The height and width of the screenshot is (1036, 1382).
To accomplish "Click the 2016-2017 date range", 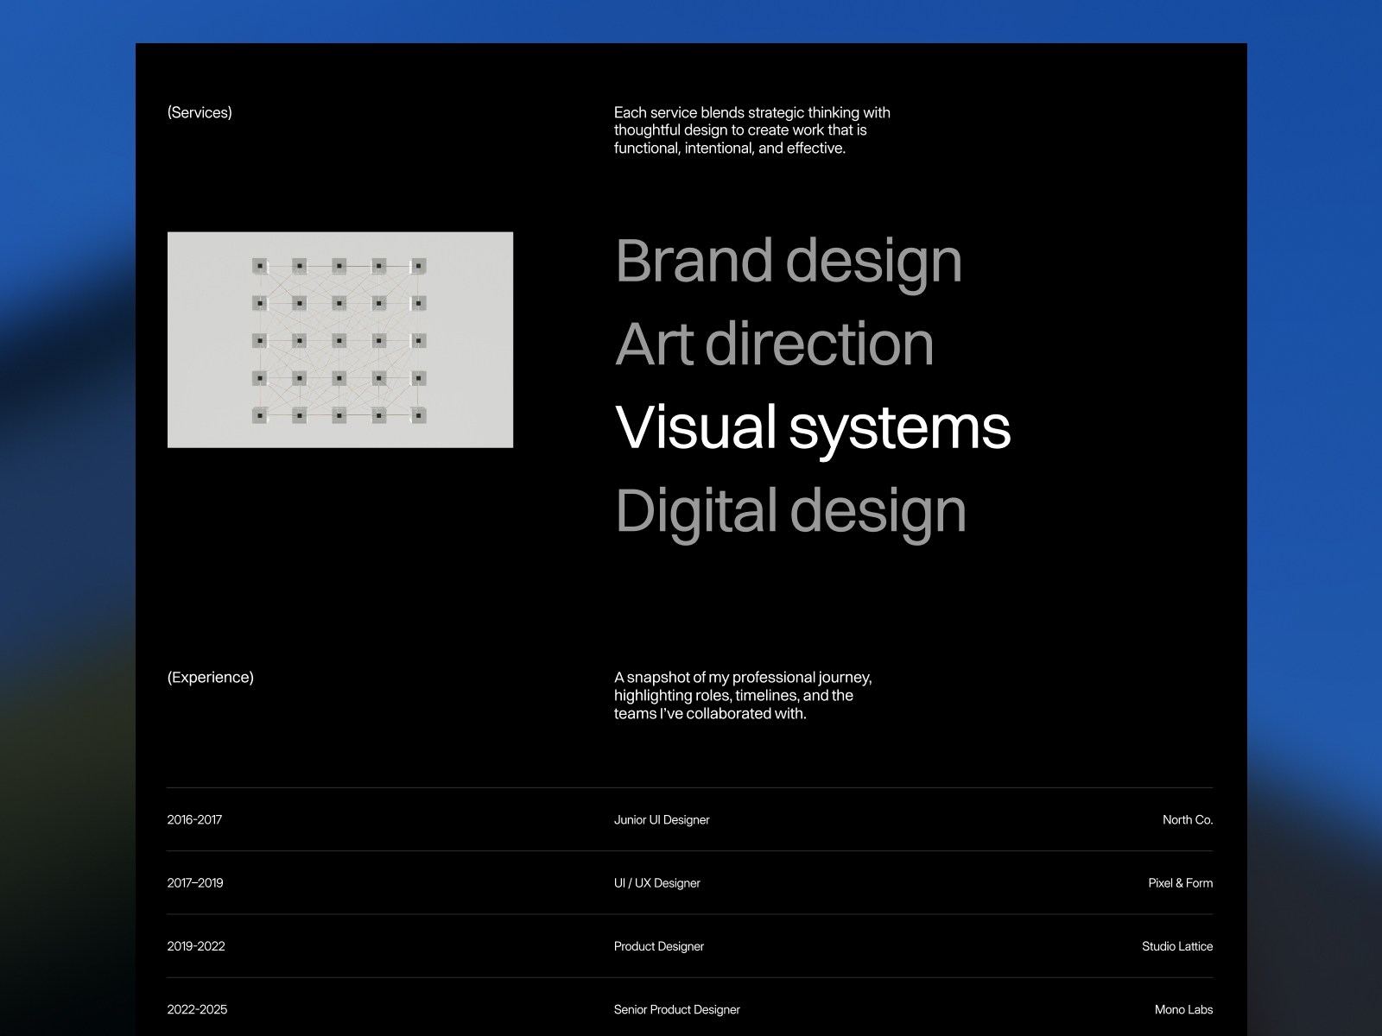I will (x=194, y=819).
